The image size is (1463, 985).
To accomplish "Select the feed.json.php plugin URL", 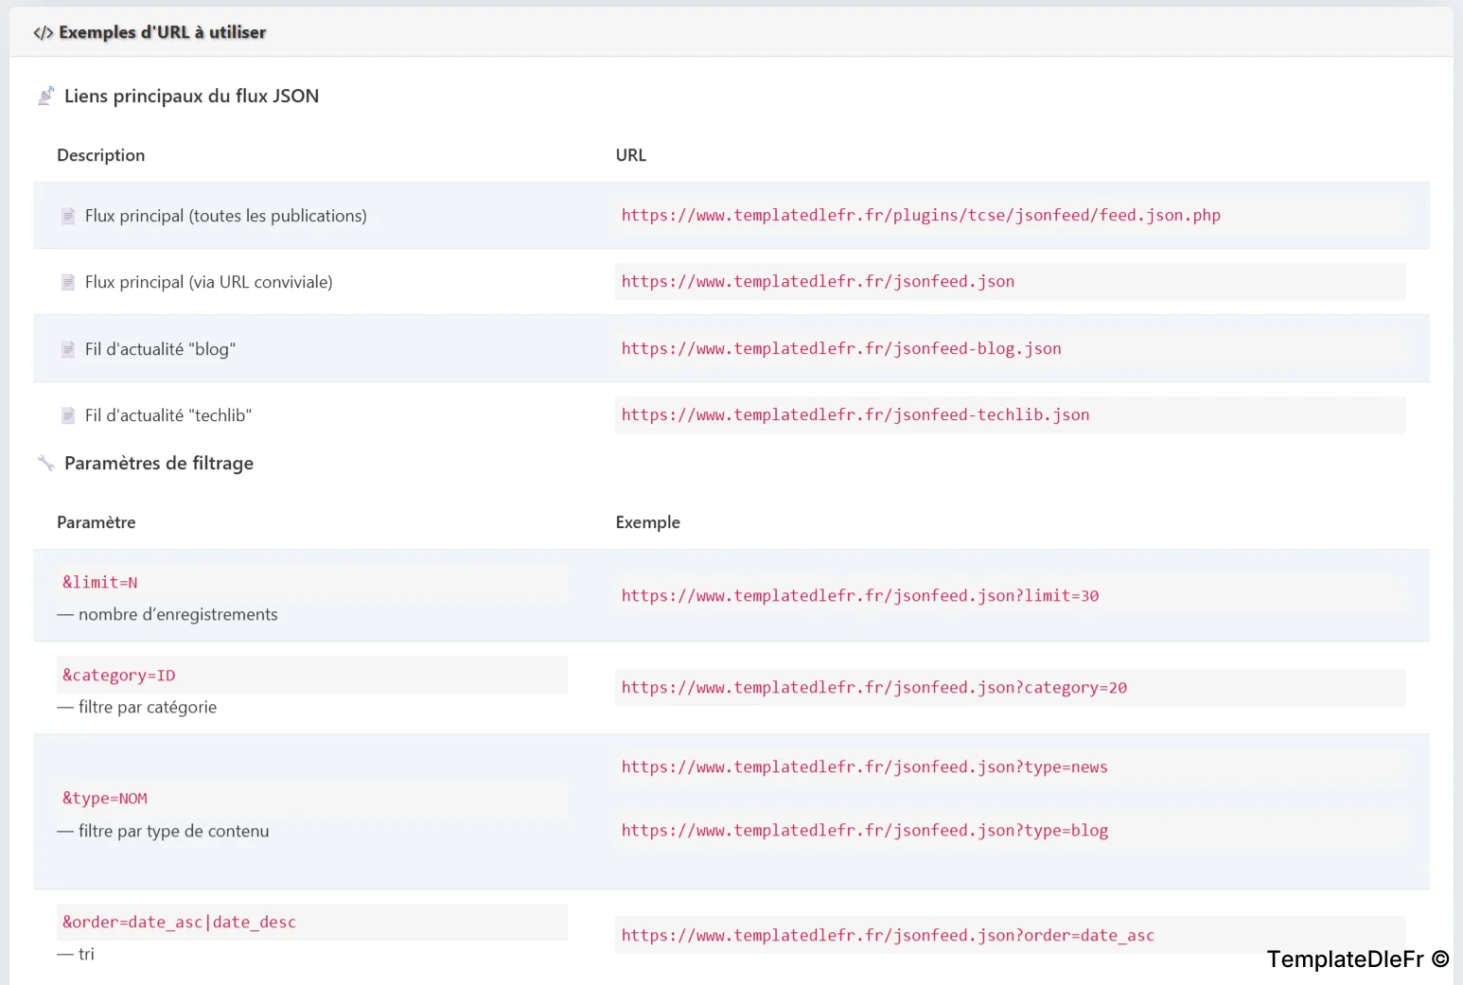I will coord(921,215).
